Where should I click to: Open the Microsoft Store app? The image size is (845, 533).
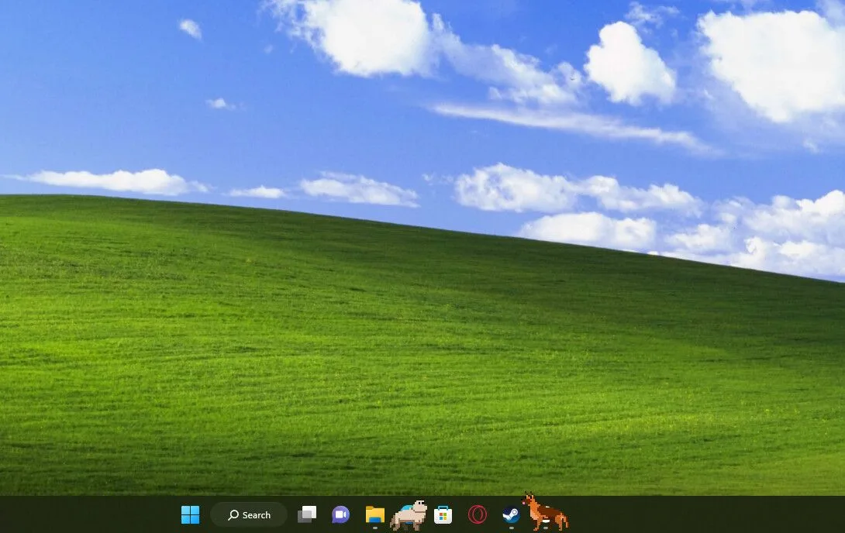pos(443,514)
